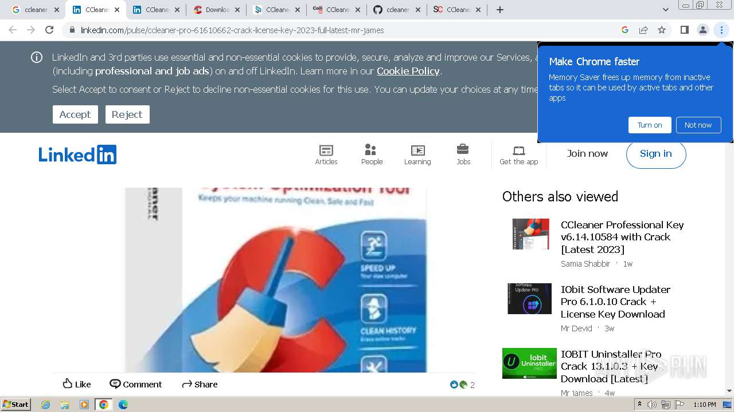Go back to the previous page
Image resolution: width=734 pixels, height=412 pixels.
(x=13, y=30)
